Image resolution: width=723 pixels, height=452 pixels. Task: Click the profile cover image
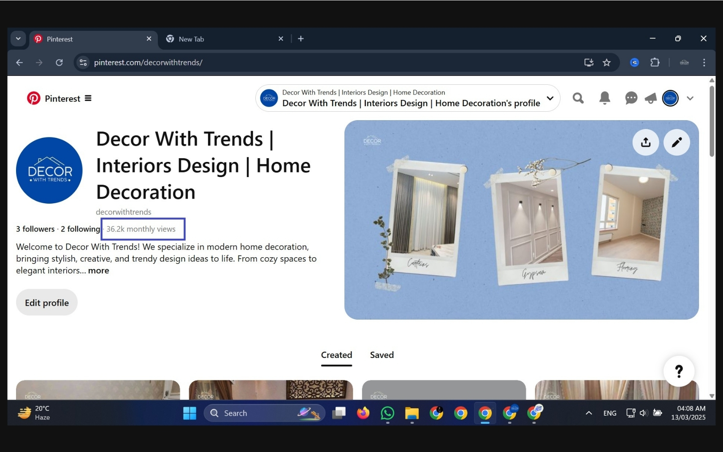[x=521, y=220]
